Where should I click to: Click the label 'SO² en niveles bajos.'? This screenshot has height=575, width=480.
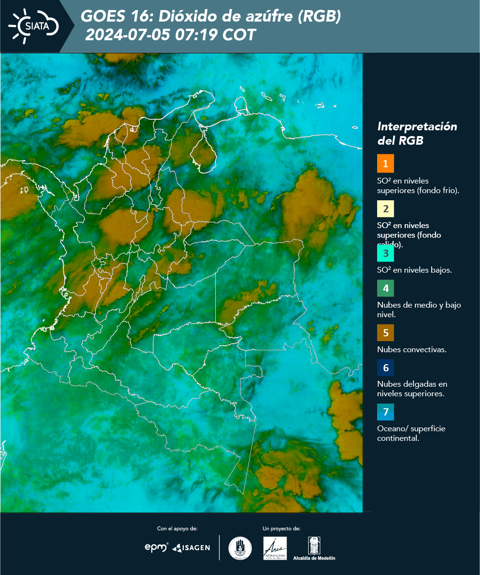click(414, 270)
